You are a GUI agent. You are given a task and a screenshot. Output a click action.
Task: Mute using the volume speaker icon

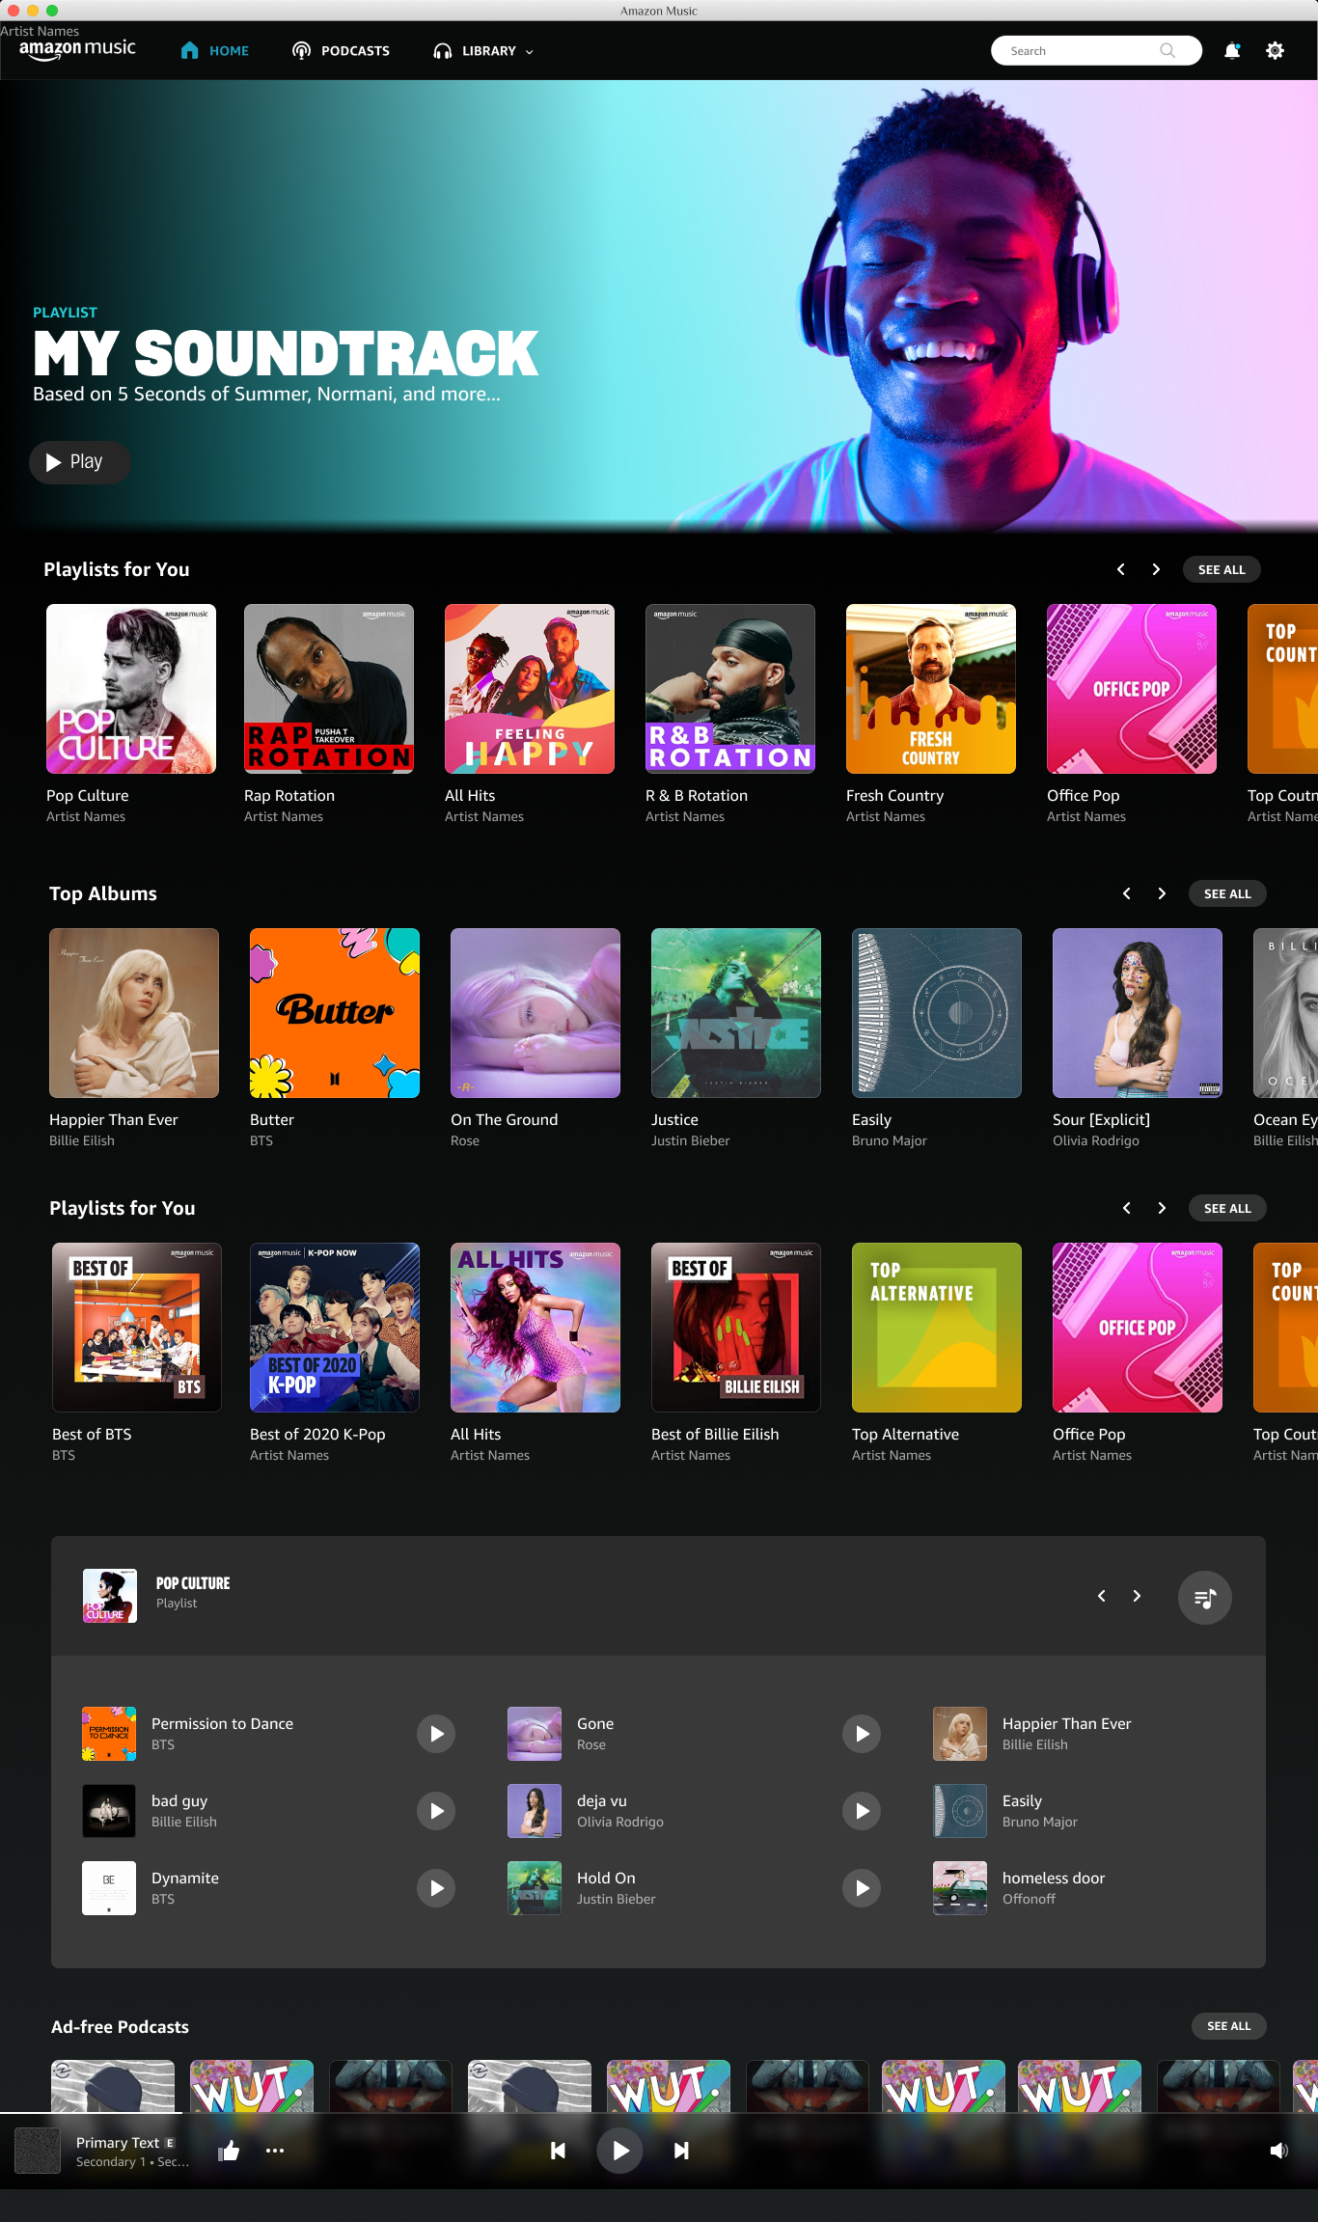click(x=1278, y=2150)
